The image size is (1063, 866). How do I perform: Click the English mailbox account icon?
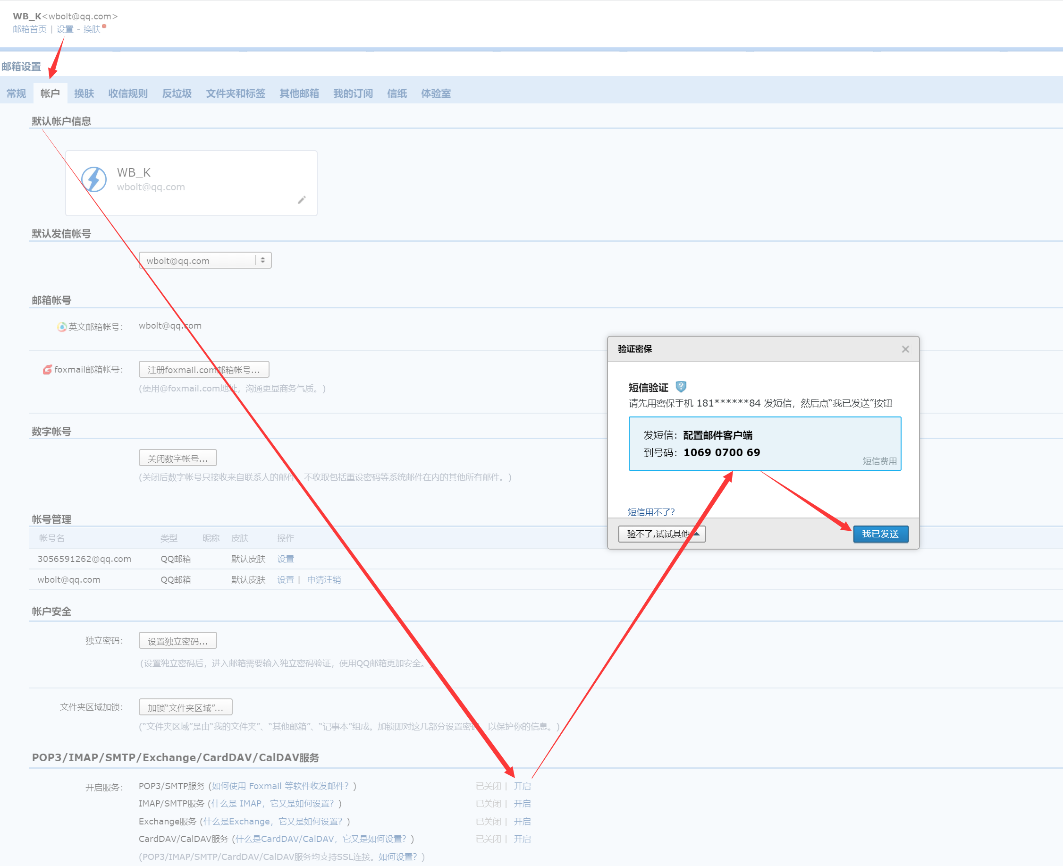pos(61,327)
